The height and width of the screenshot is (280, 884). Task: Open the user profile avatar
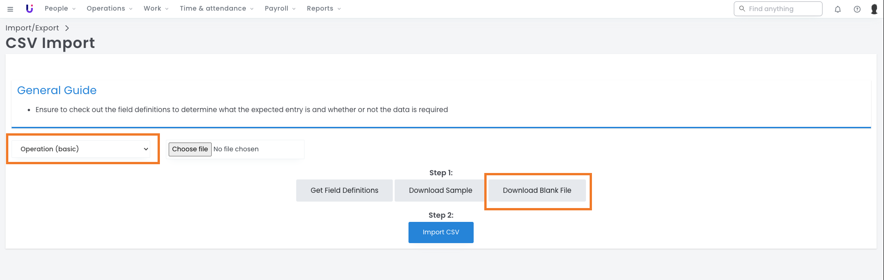(x=874, y=9)
